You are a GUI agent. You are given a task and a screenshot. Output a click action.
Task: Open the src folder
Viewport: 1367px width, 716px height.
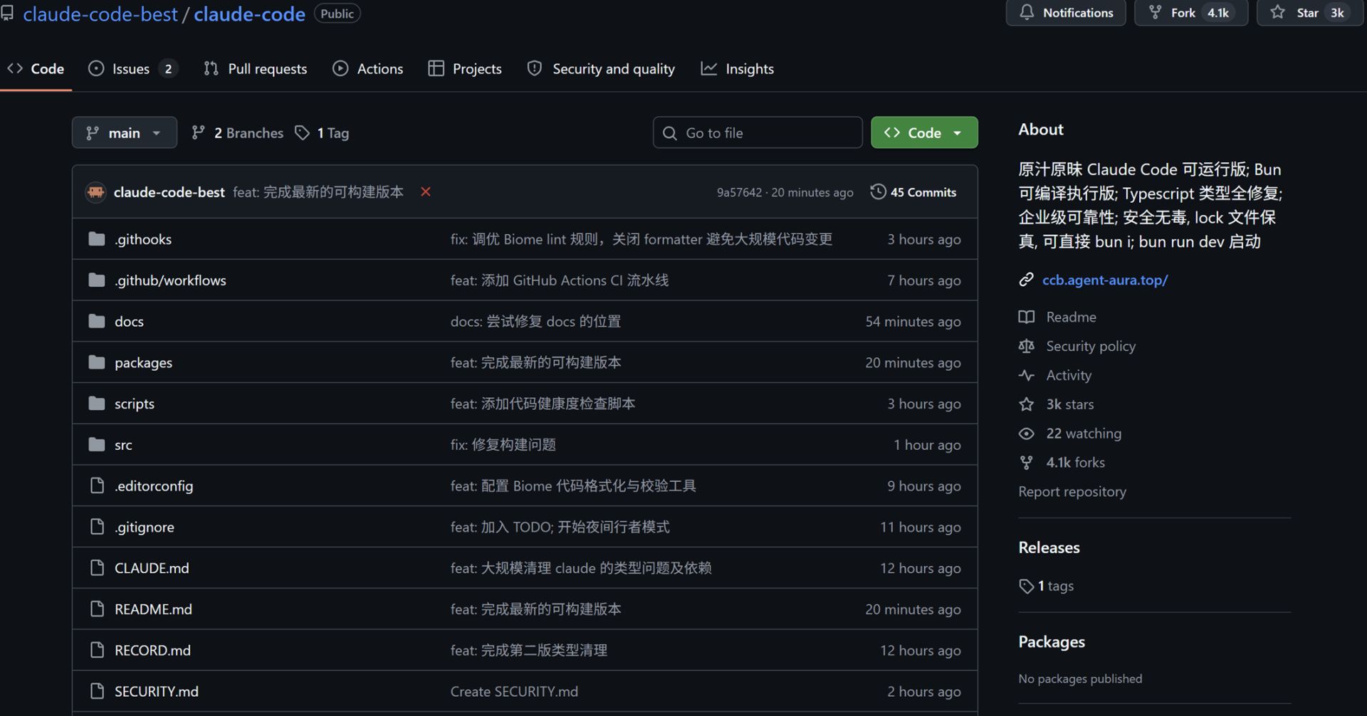click(x=123, y=445)
